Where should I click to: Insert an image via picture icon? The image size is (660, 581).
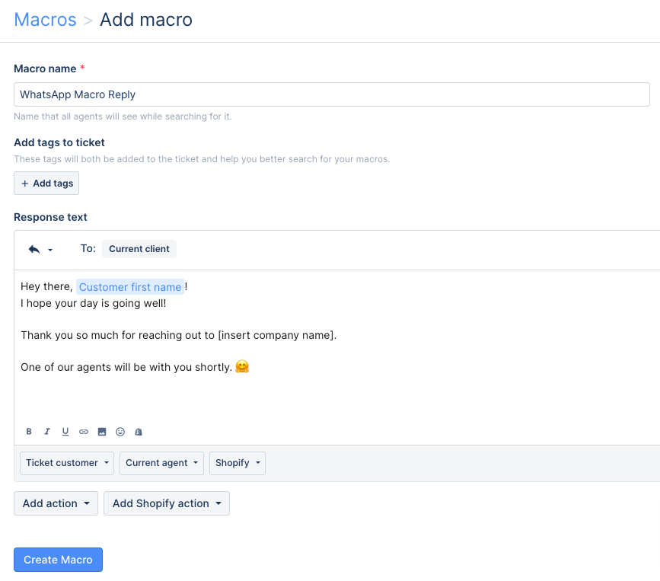(x=102, y=432)
